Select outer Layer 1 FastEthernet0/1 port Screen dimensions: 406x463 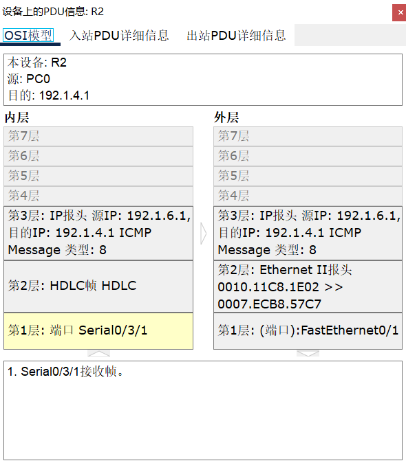pyautogui.click(x=308, y=331)
